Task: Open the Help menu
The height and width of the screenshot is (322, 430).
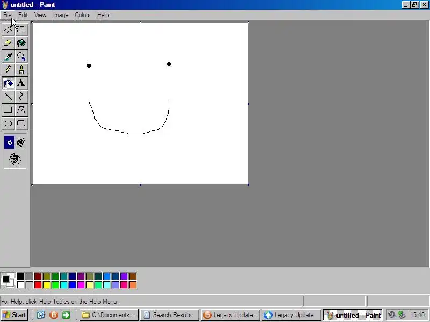Action: click(x=103, y=15)
